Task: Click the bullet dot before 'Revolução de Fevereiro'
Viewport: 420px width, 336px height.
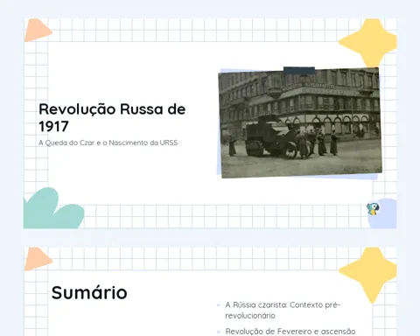Action: (219, 332)
